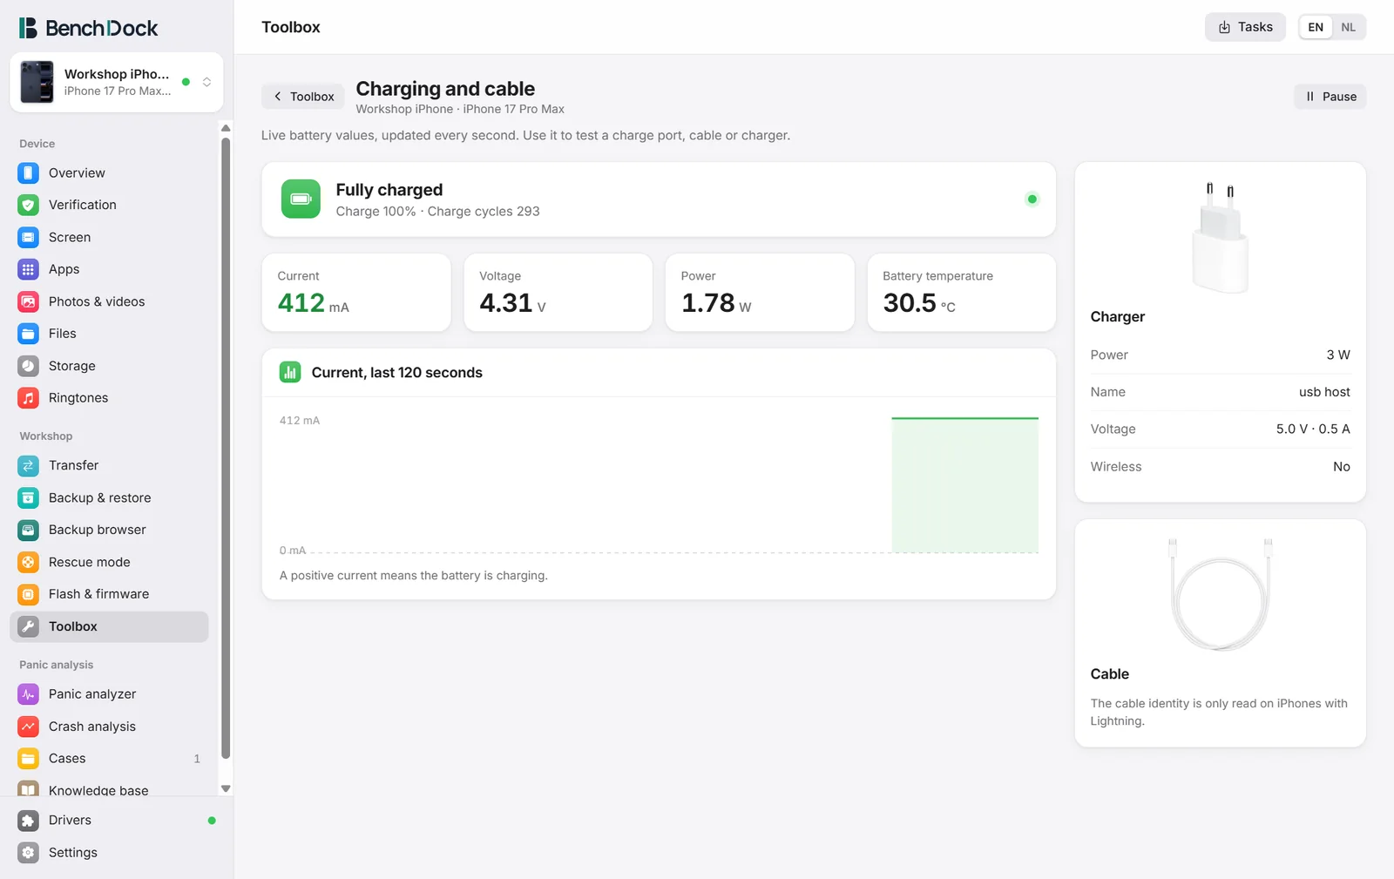Expand the Workshop iPhone device selector
The height and width of the screenshot is (879, 1394).
click(x=117, y=82)
